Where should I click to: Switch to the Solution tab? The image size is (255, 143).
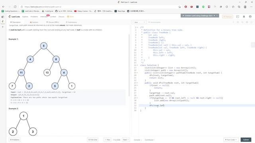[x=34, y=22]
